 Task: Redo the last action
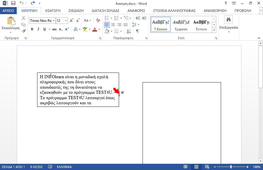(33, 3)
